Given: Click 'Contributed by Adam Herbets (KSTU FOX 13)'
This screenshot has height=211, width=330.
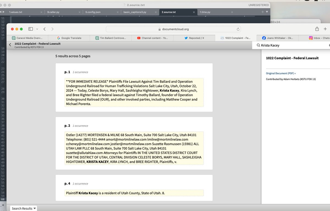Looking at the screenshot, I should [291, 79].
